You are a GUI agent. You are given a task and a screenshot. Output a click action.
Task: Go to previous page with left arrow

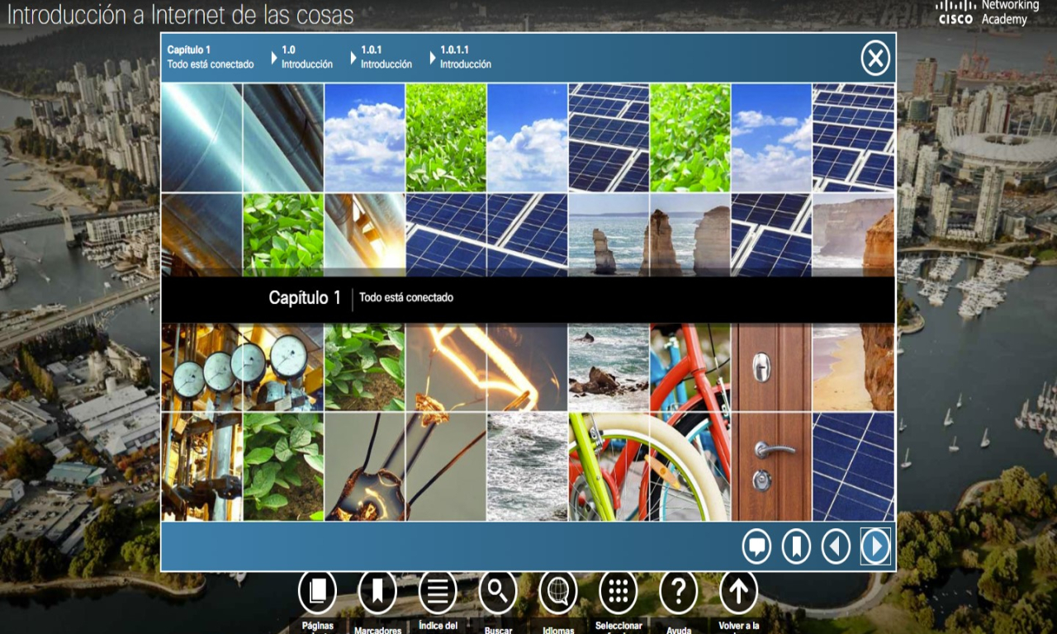(836, 546)
